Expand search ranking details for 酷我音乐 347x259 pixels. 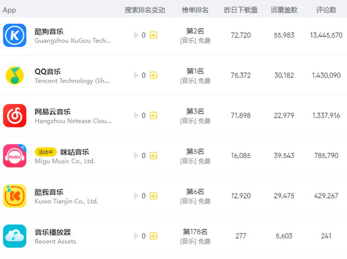pos(136,196)
